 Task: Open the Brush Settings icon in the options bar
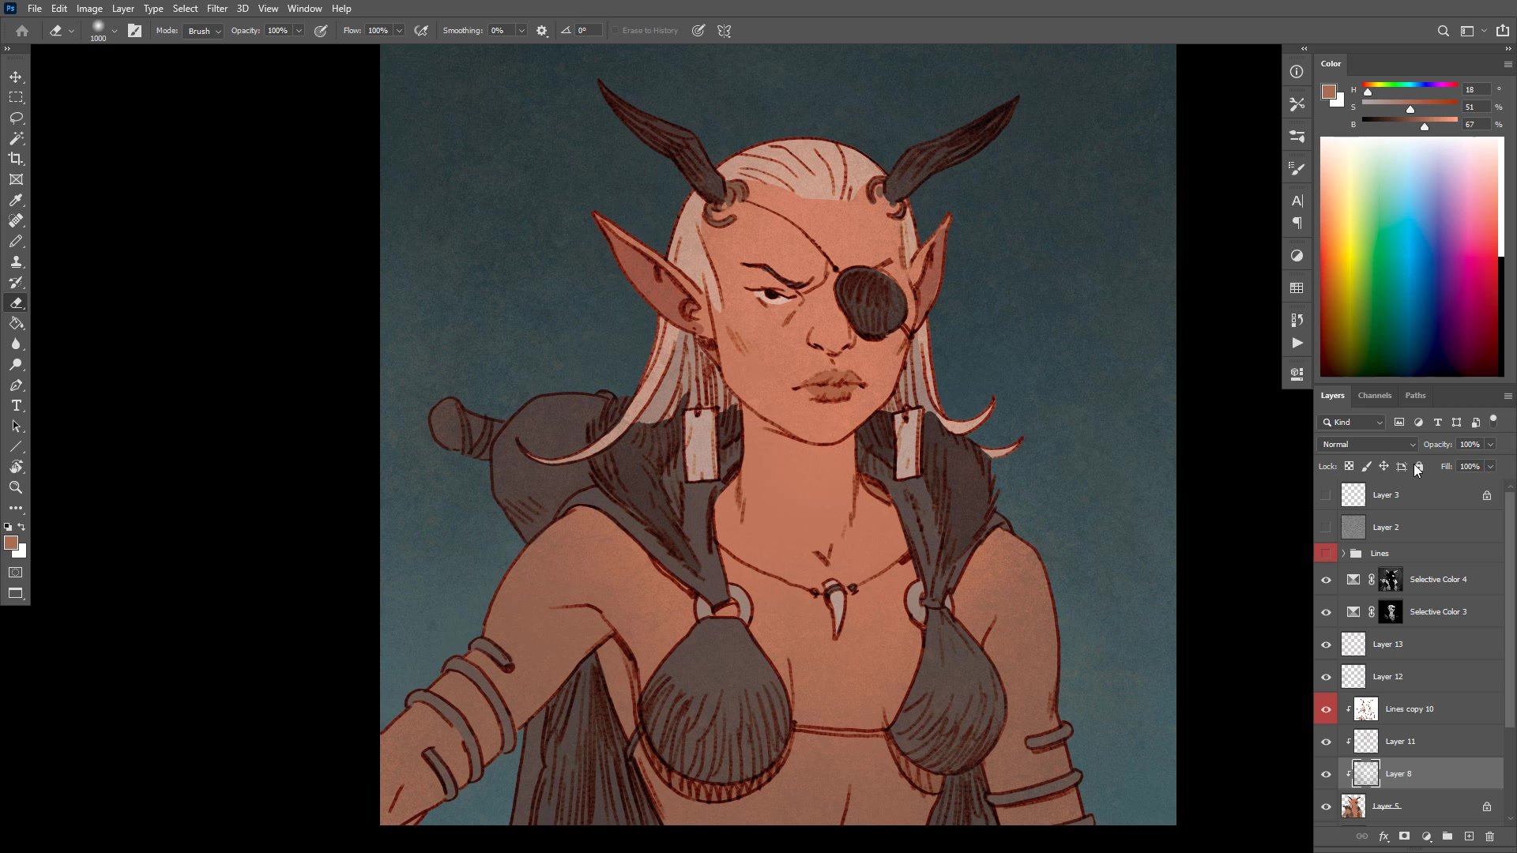click(541, 30)
